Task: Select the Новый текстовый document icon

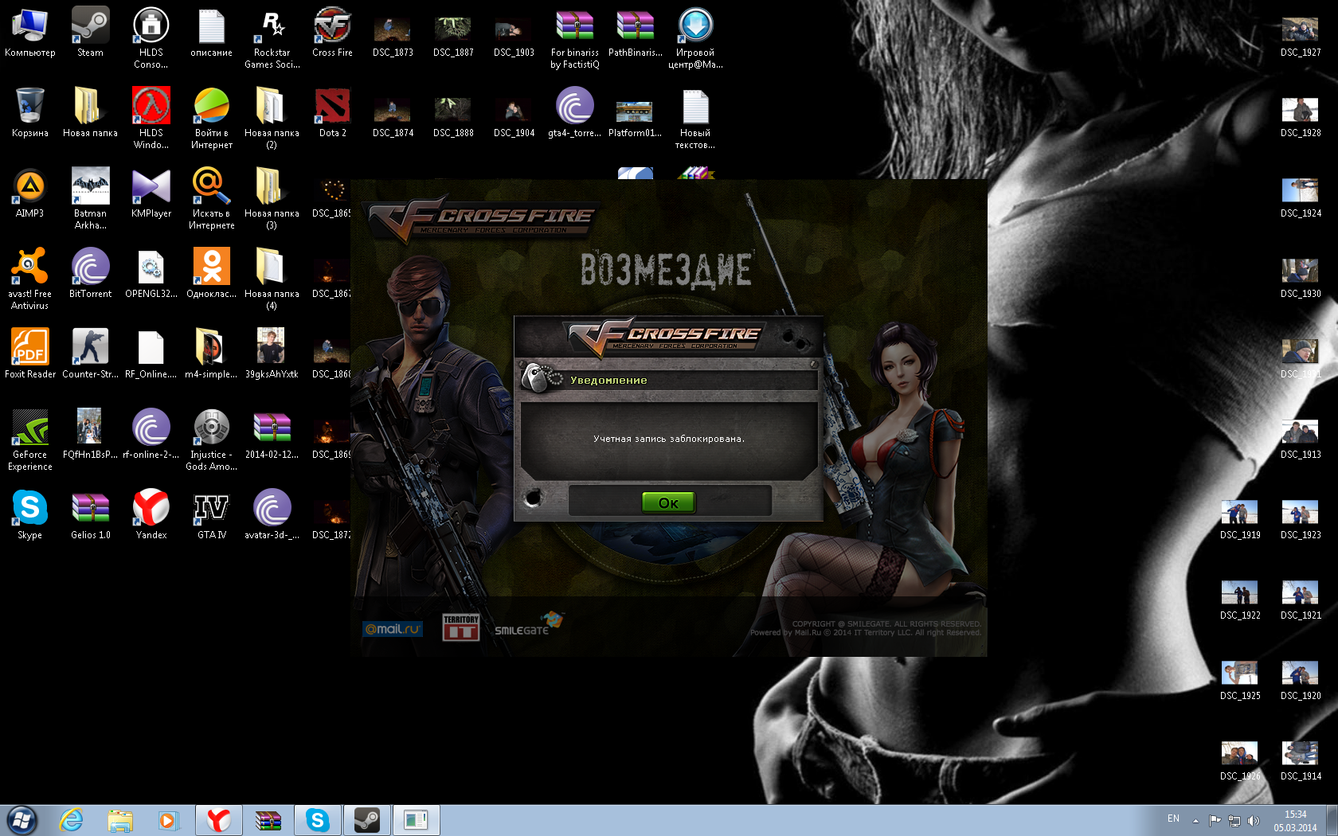Action: click(695, 119)
